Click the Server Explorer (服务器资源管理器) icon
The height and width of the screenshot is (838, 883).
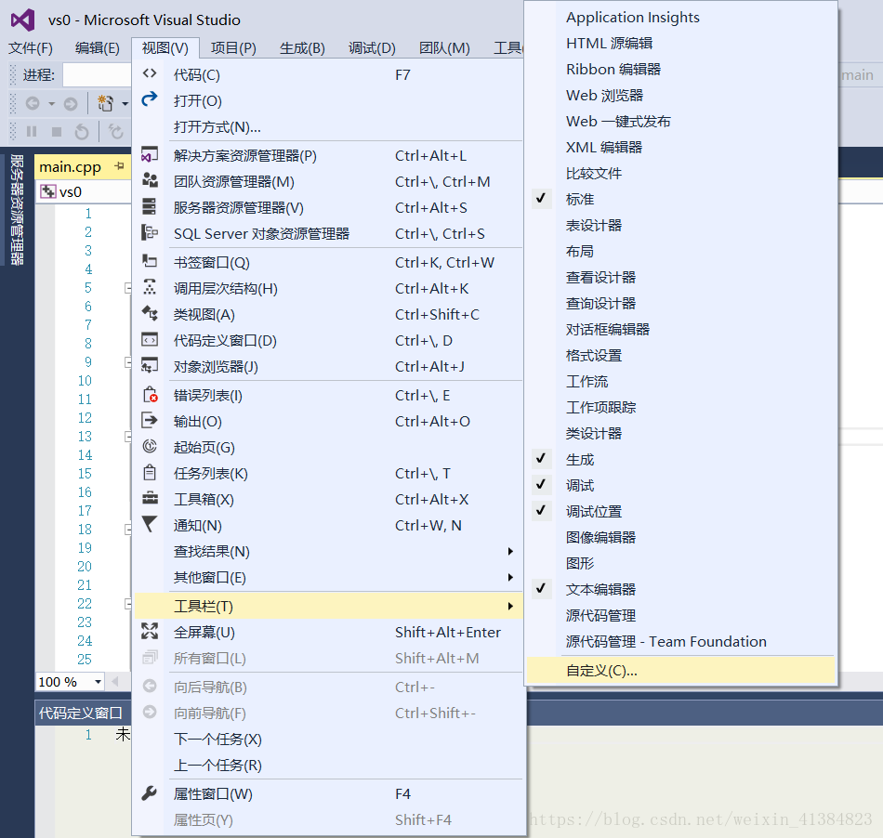pyautogui.click(x=150, y=206)
